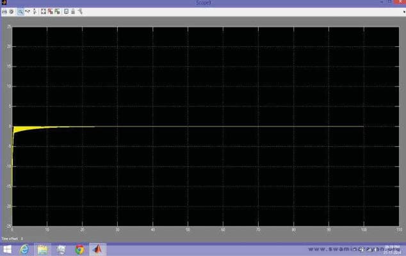Toggle lock axes selection icon
Viewport: 406px width, 256px height.
point(73,12)
